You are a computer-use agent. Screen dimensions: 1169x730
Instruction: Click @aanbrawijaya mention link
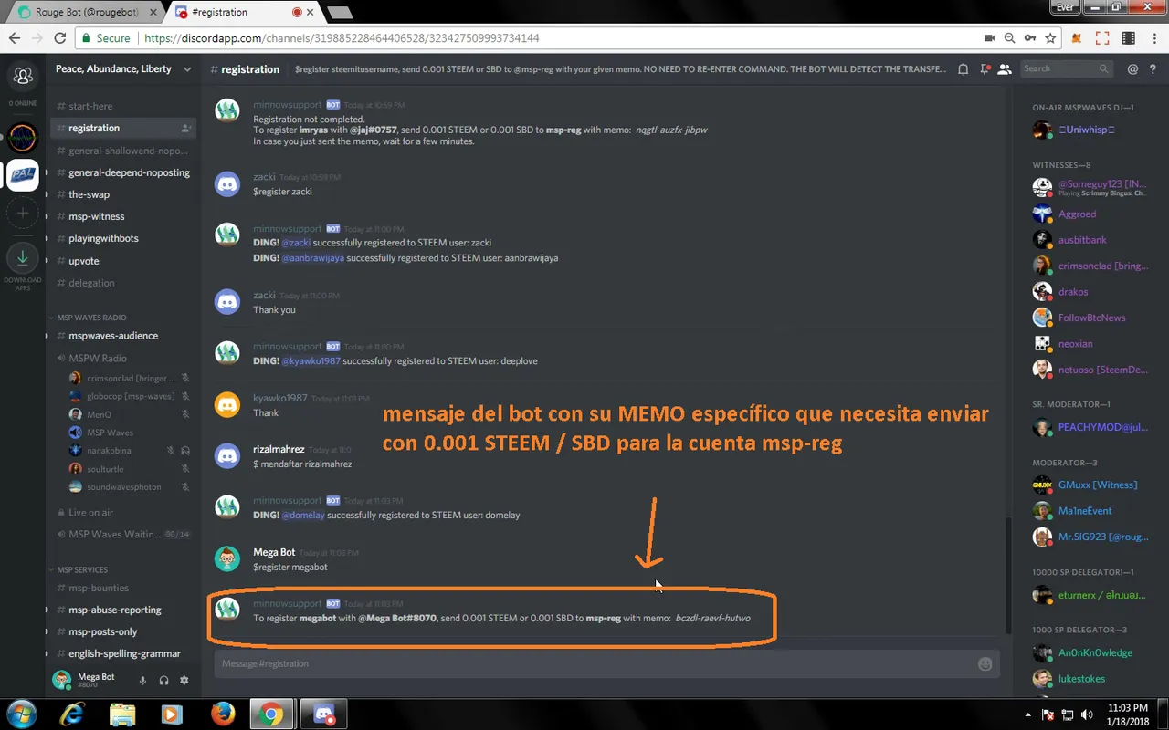pos(312,258)
